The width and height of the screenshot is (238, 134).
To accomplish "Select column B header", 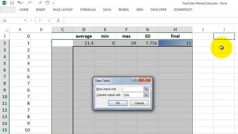I will click(41, 29).
